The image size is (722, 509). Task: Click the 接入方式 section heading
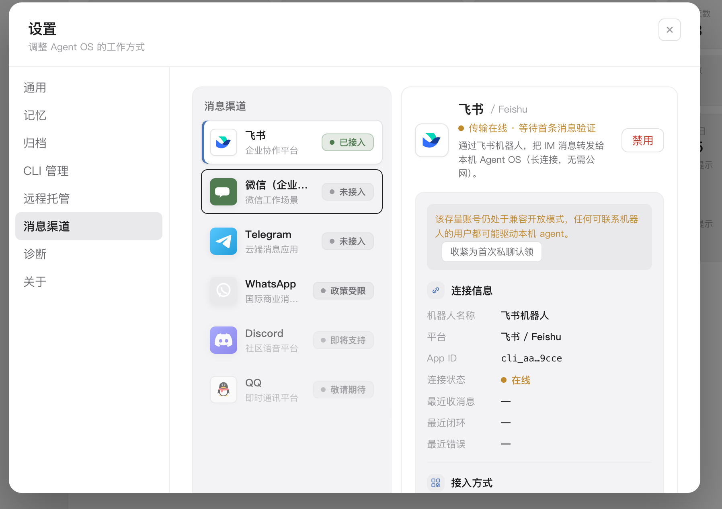click(472, 483)
